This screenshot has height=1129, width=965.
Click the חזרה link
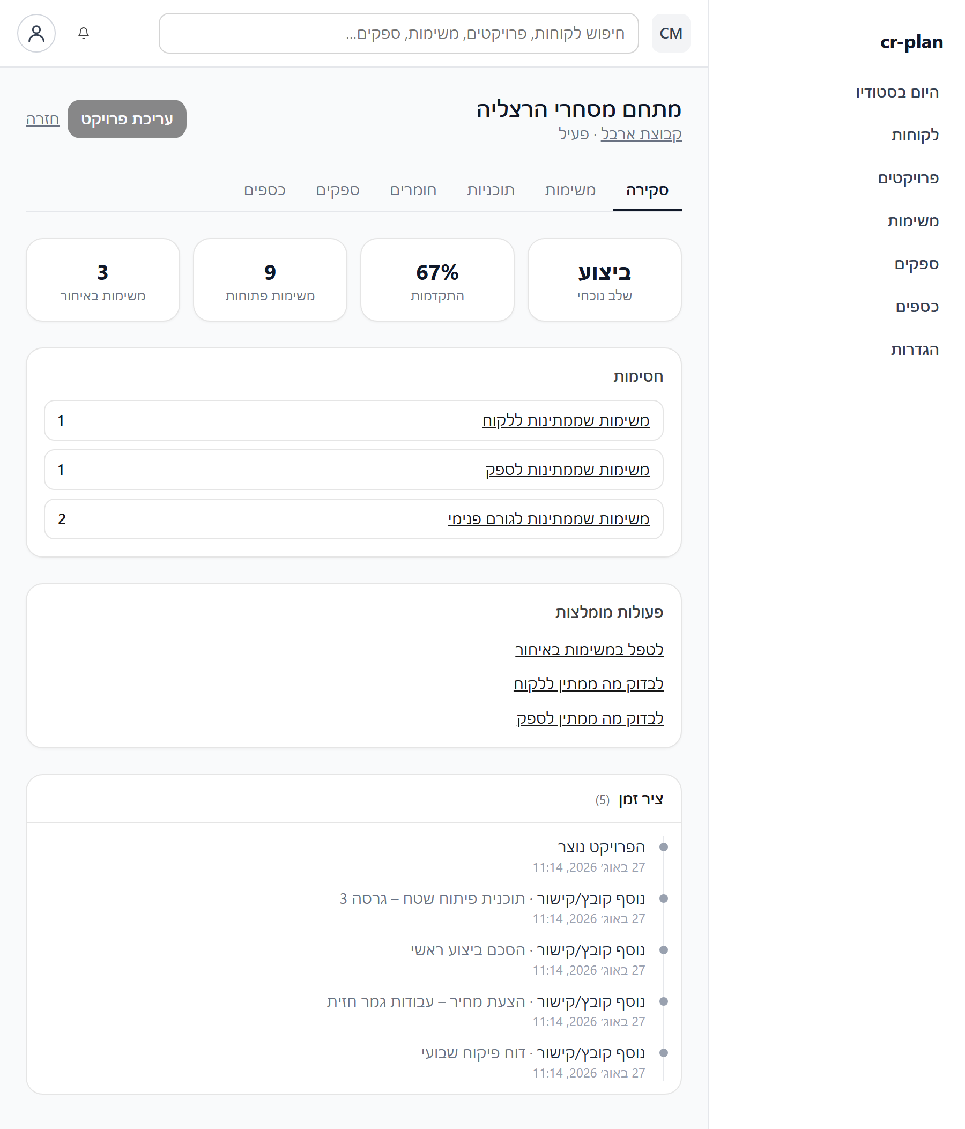tap(42, 119)
